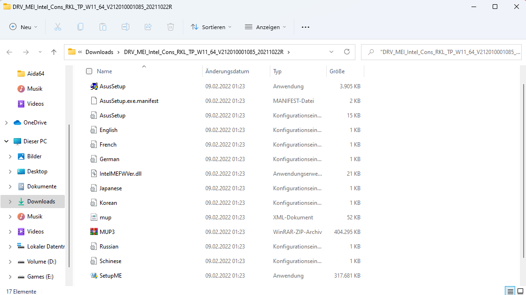526x295 pixels.
Task: Select the Videos item under Dieser PC
Action: (x=35, y=232)
